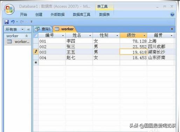Expand the 所有表 navigation dropdown

click(x=22, y=29)
